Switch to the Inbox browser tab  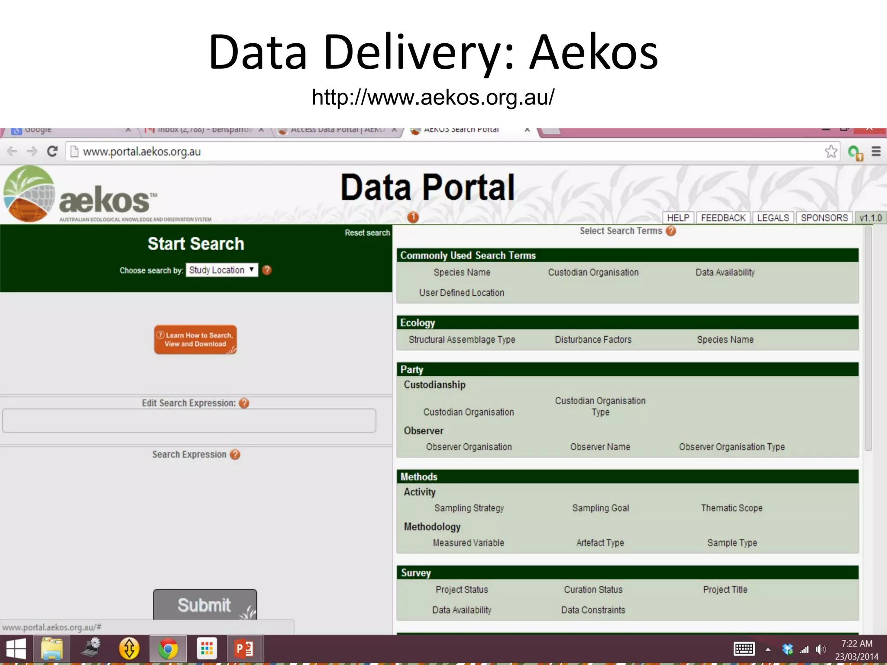(x=205, y=130)
